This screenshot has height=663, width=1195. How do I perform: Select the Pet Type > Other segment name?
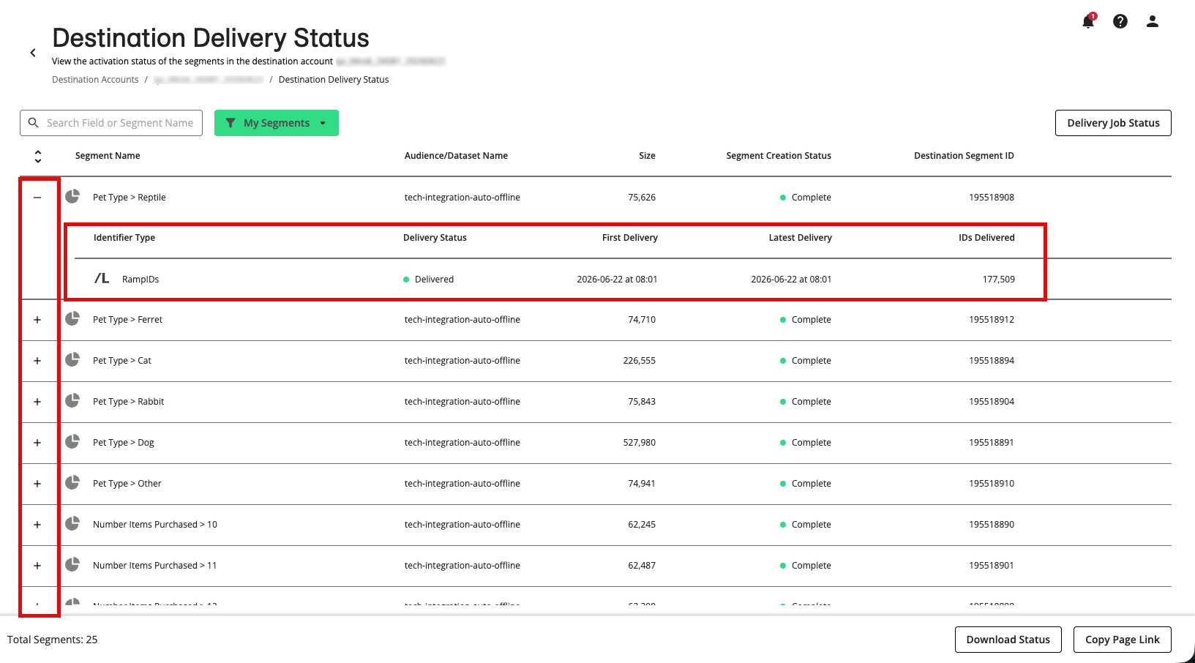coord(127,484)
